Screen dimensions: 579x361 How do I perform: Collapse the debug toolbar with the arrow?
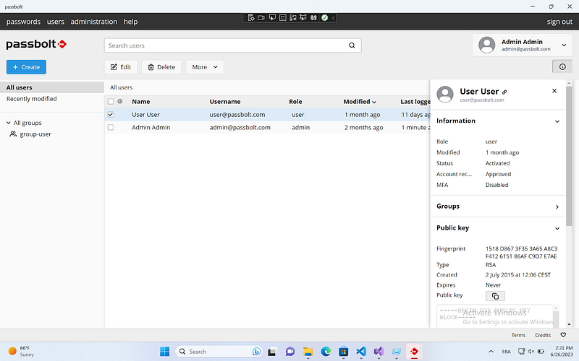(333, 17)
